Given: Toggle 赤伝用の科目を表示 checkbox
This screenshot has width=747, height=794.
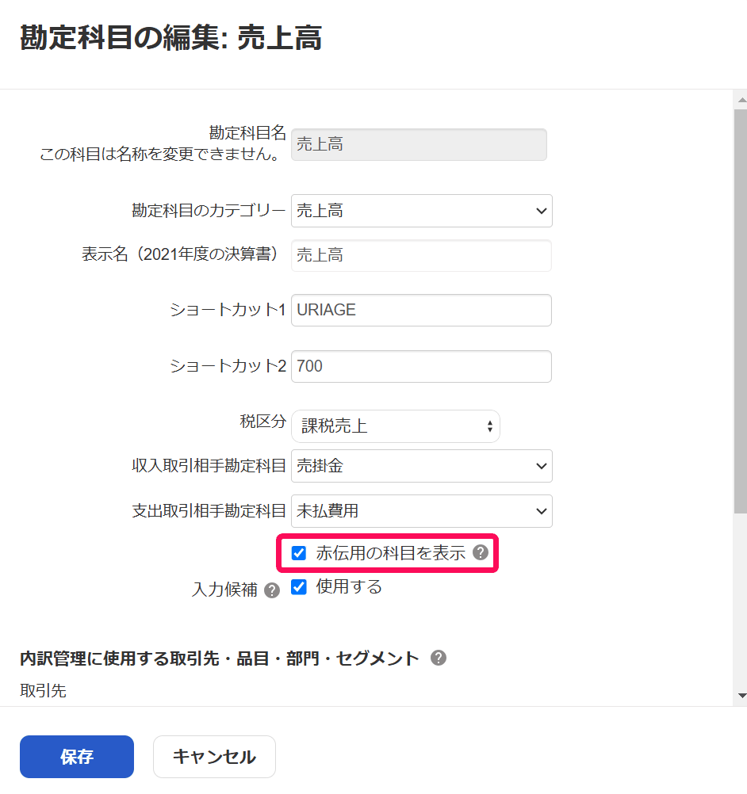Looking at the screenshot, I should (x=299, y=553).
